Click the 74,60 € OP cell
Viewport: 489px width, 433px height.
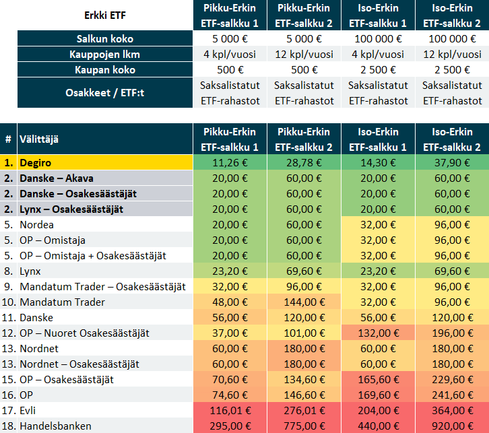[x=230, y=395]
